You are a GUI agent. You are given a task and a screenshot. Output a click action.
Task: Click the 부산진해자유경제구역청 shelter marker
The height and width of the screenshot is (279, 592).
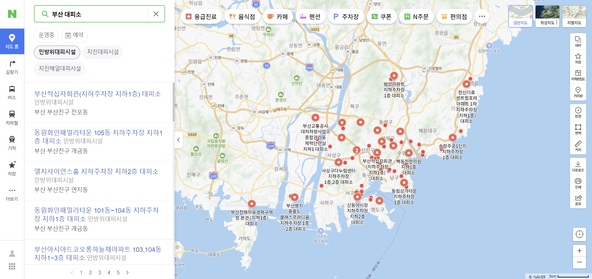coord(252,204)
